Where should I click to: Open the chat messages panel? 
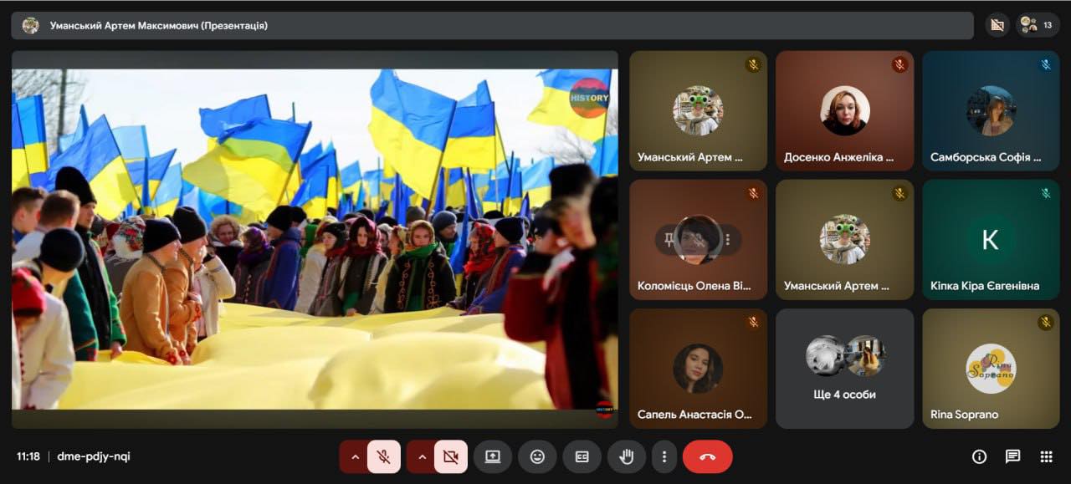1012,456
